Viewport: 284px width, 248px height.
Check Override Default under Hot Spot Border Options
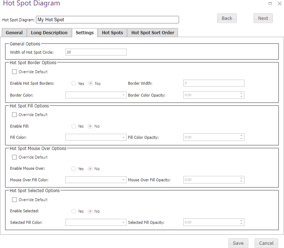coord(14,72)
